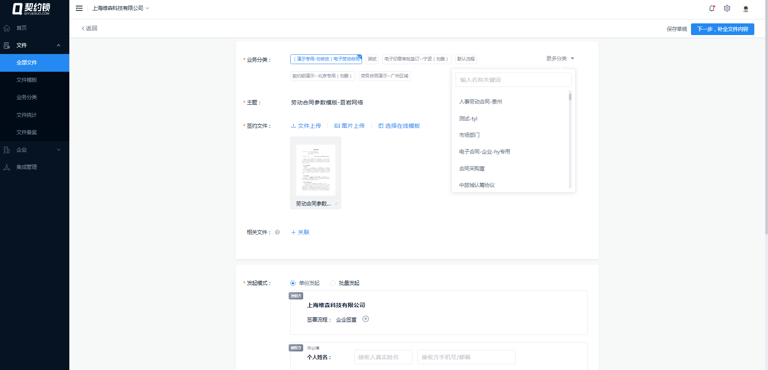Image resolution: width=768 pixels, height=370 pixels.
Task: Select the 测试 category tag
Action: [372, 59]
